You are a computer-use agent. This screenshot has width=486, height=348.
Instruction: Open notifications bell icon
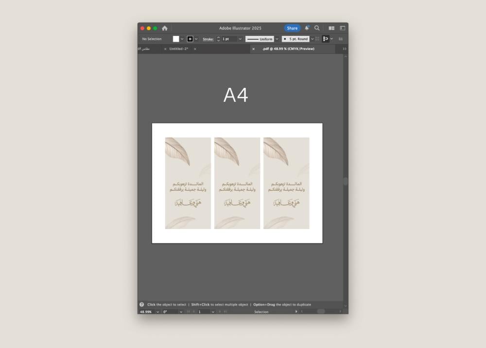click(x=307, y=28)
